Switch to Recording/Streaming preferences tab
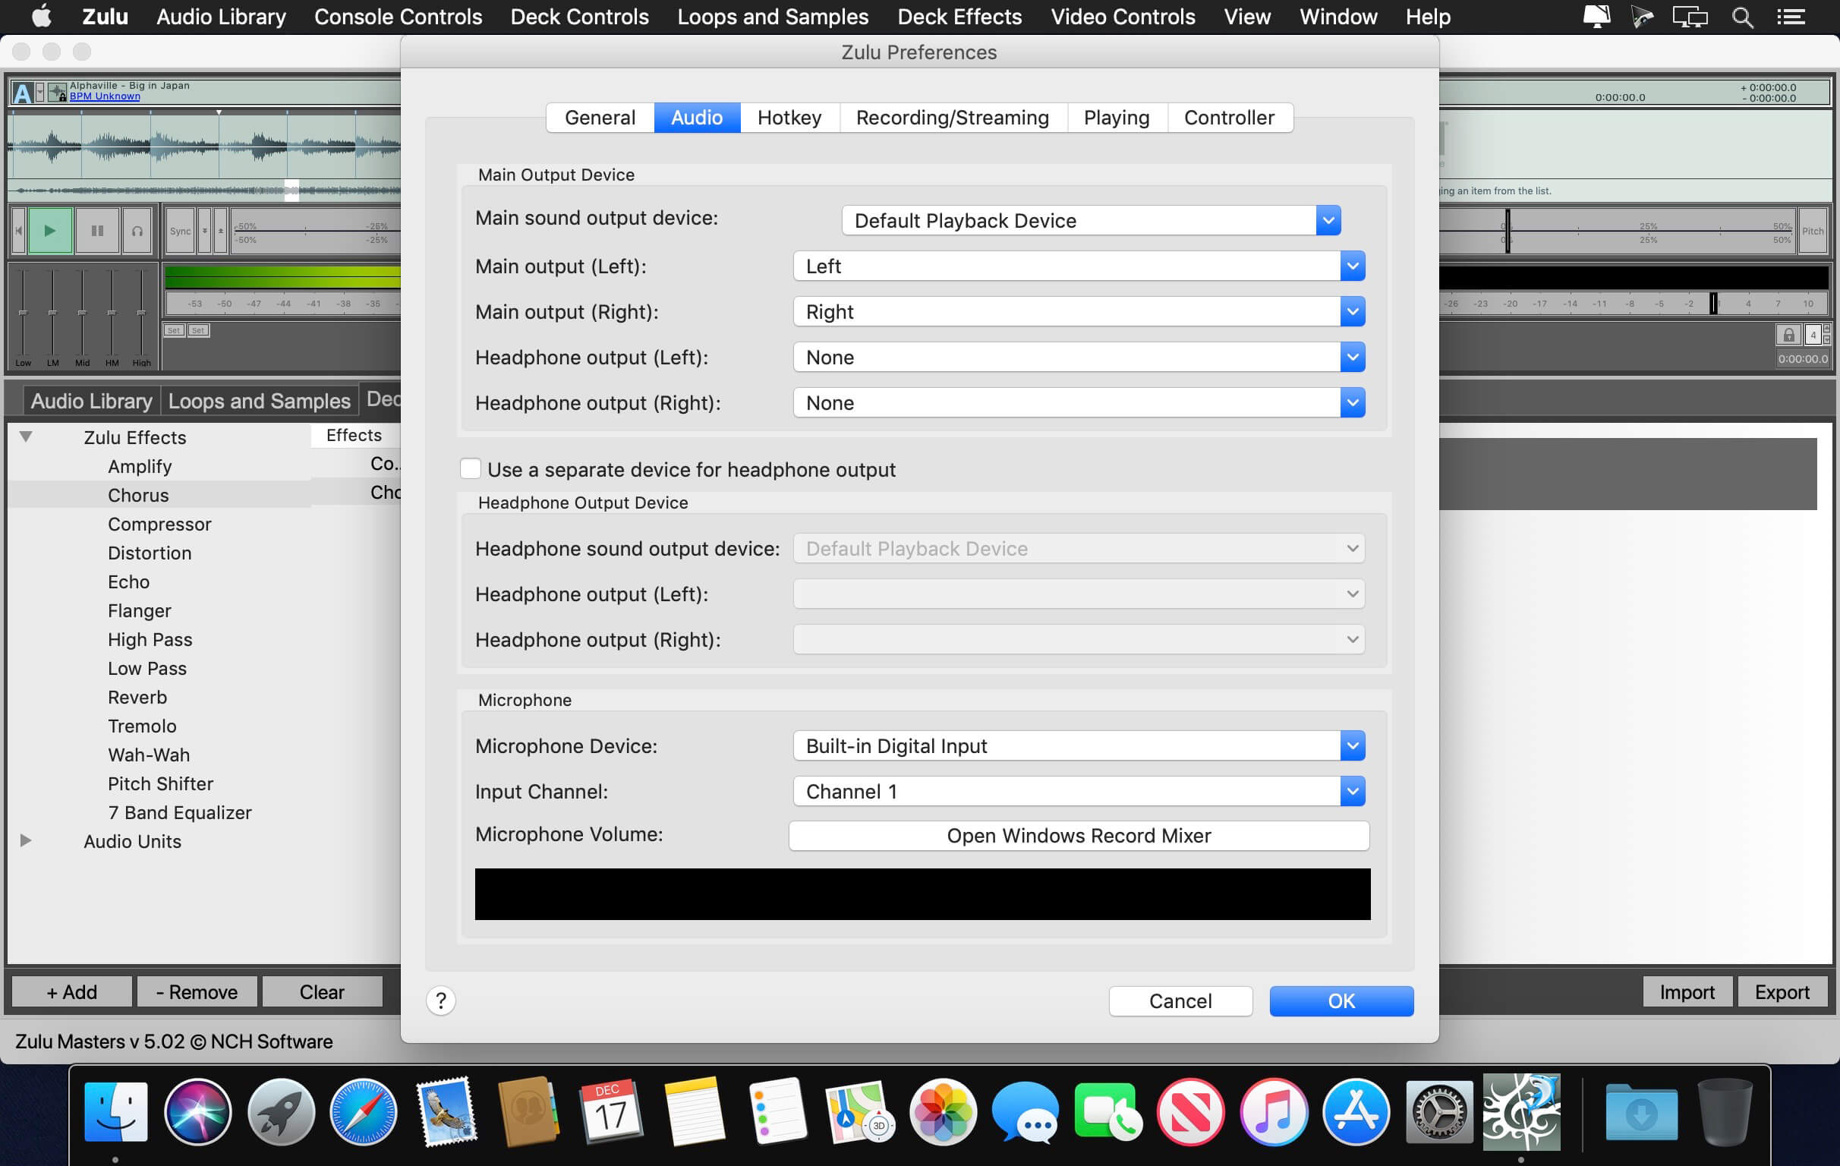 (953, 118)
